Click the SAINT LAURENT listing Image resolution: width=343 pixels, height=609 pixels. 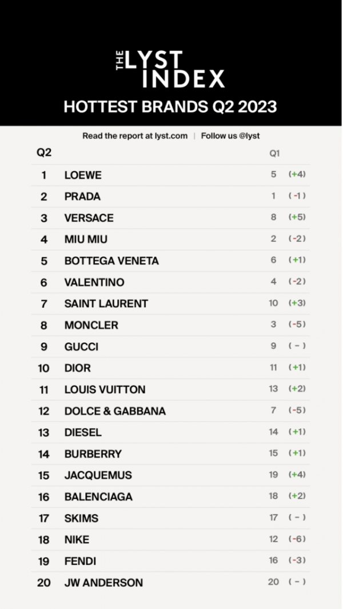170,304
